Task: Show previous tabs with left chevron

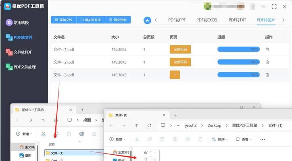Action: (156, 20)
